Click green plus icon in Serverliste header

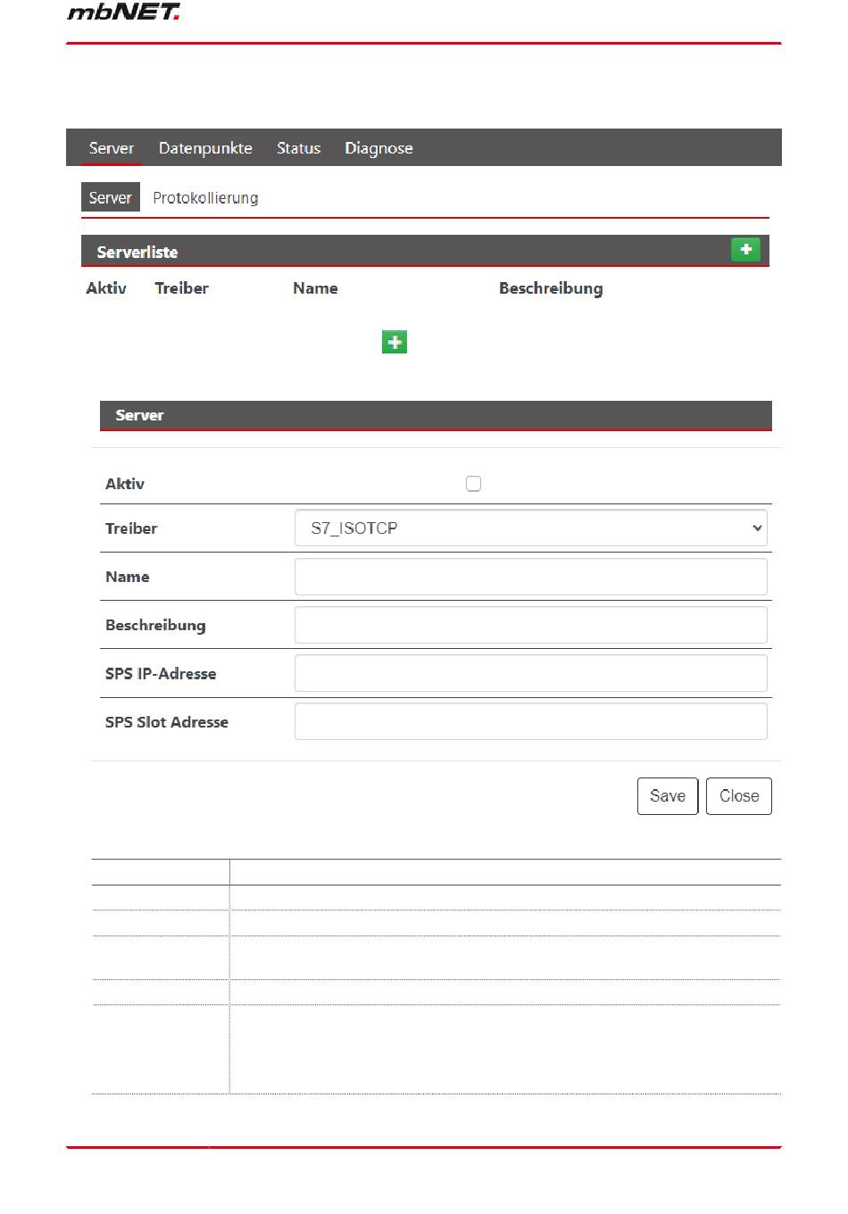coord(745,250)
